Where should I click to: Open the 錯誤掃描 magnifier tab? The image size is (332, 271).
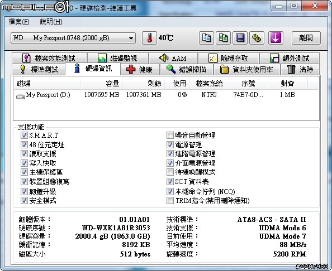(x=187, y=69)
